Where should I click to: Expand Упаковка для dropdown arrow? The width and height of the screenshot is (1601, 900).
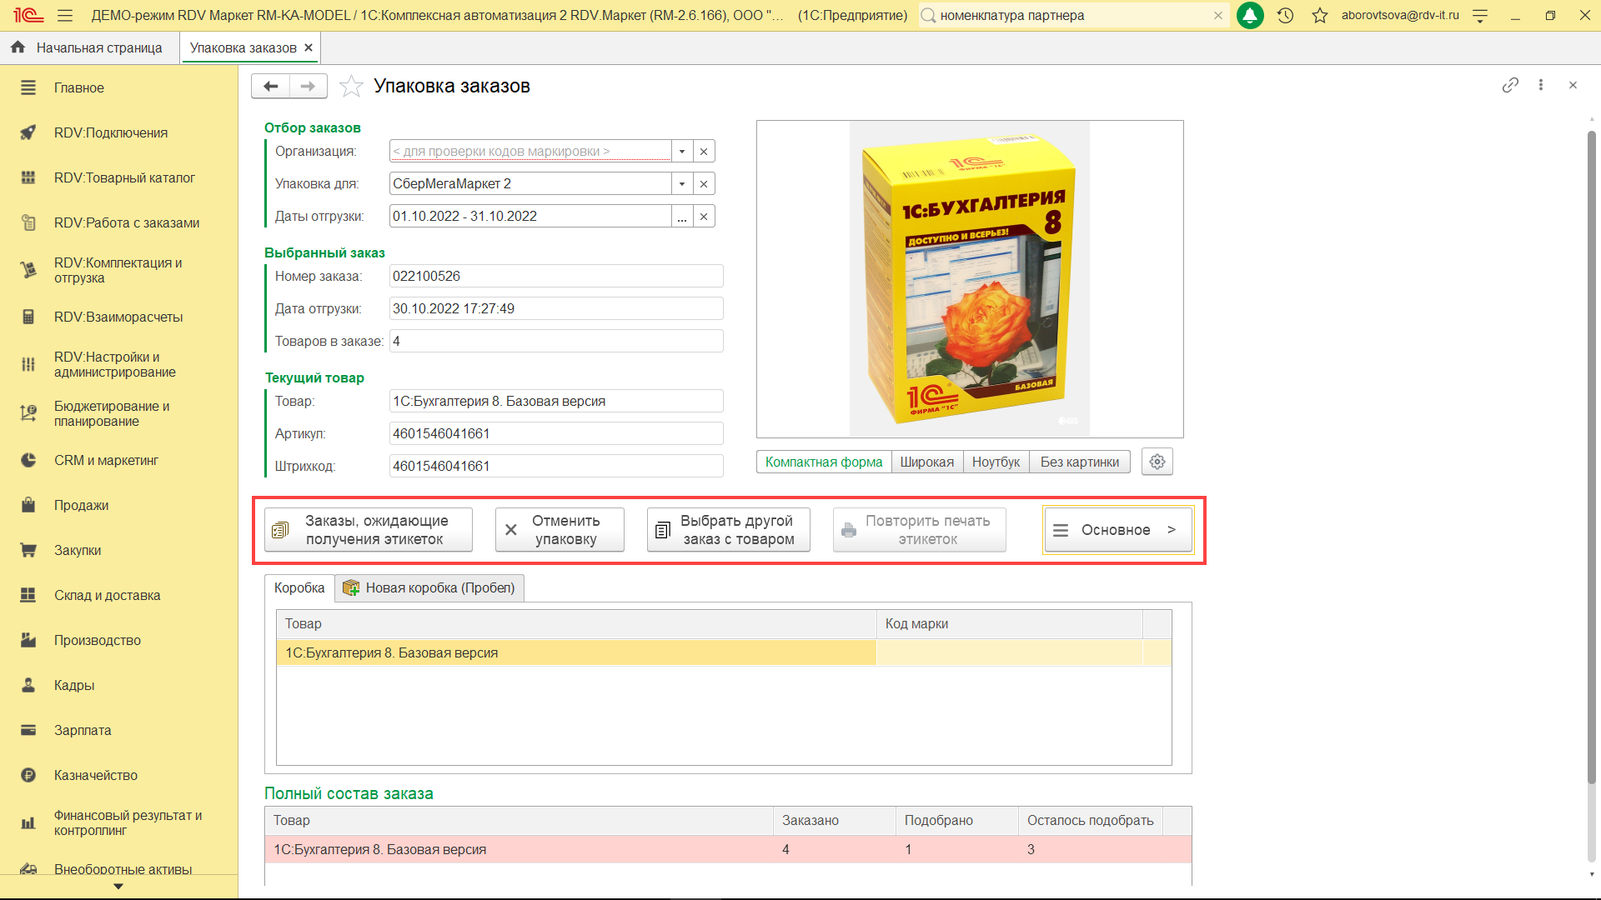(682, 184)
